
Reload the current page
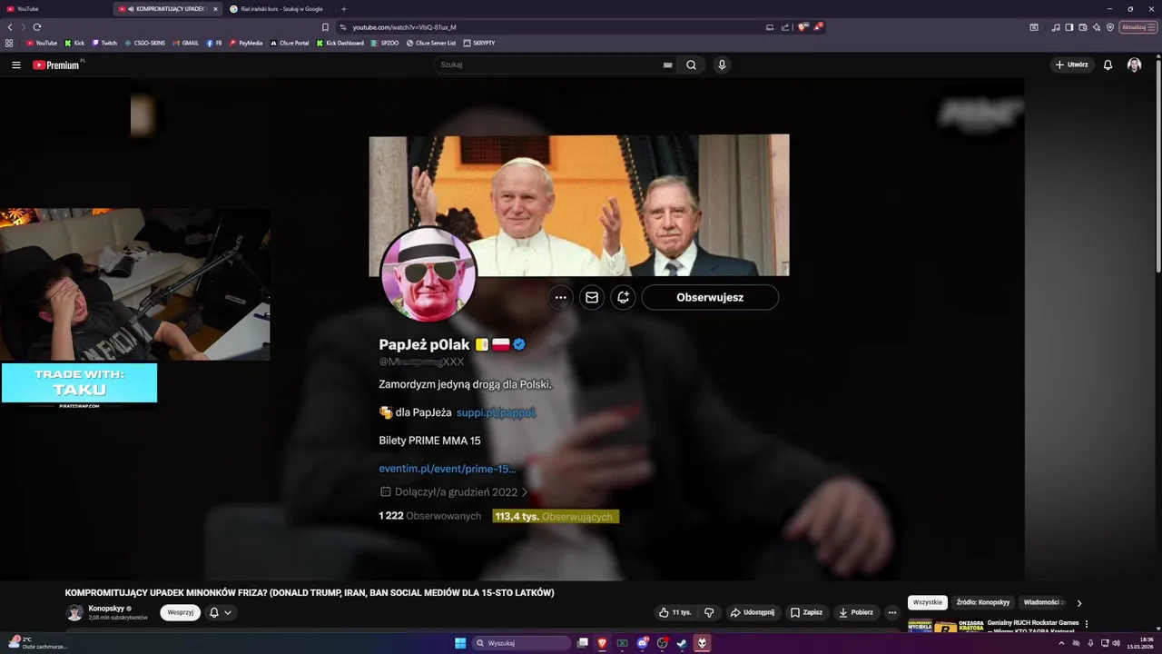coord(37,27)
